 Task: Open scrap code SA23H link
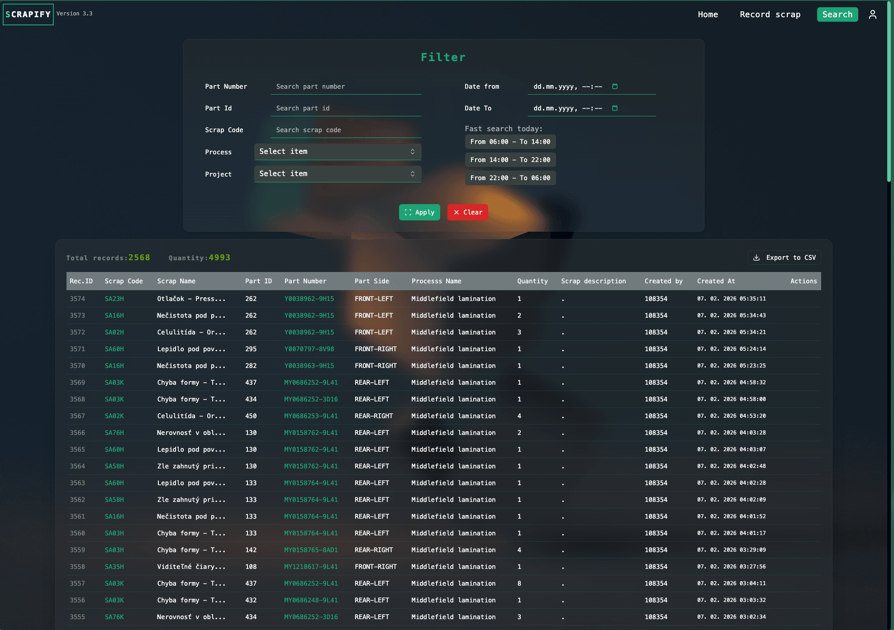pos(114,299)
